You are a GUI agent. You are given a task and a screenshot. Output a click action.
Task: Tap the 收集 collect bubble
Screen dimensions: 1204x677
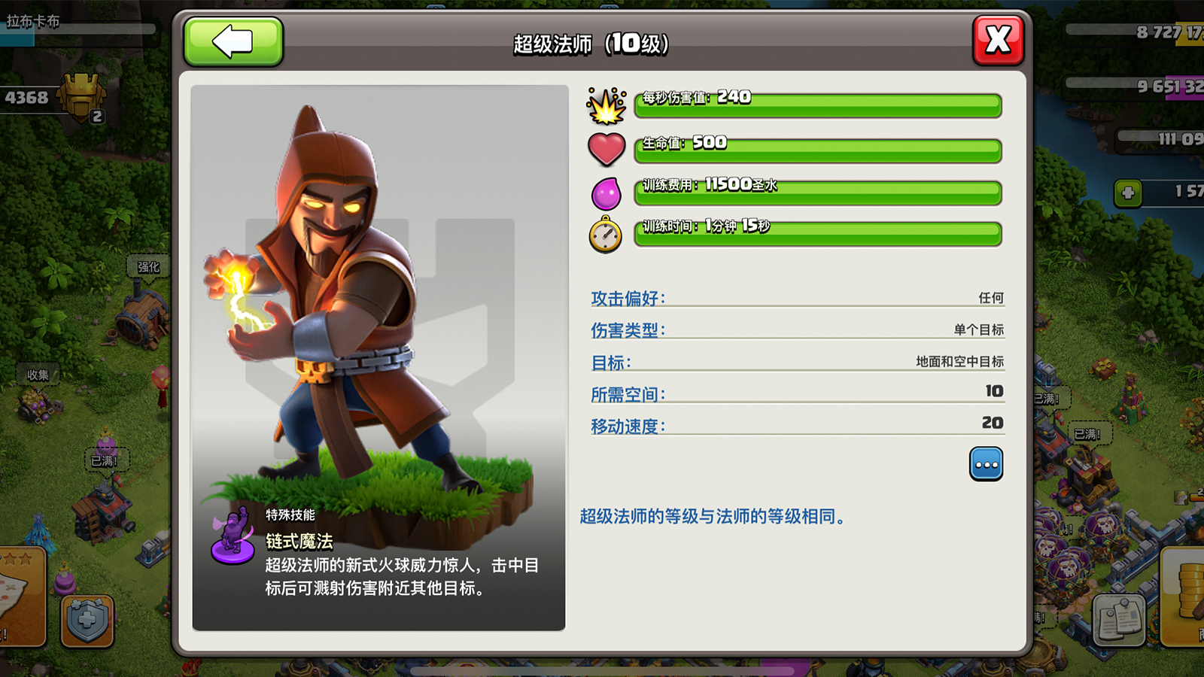pos(38,375)
